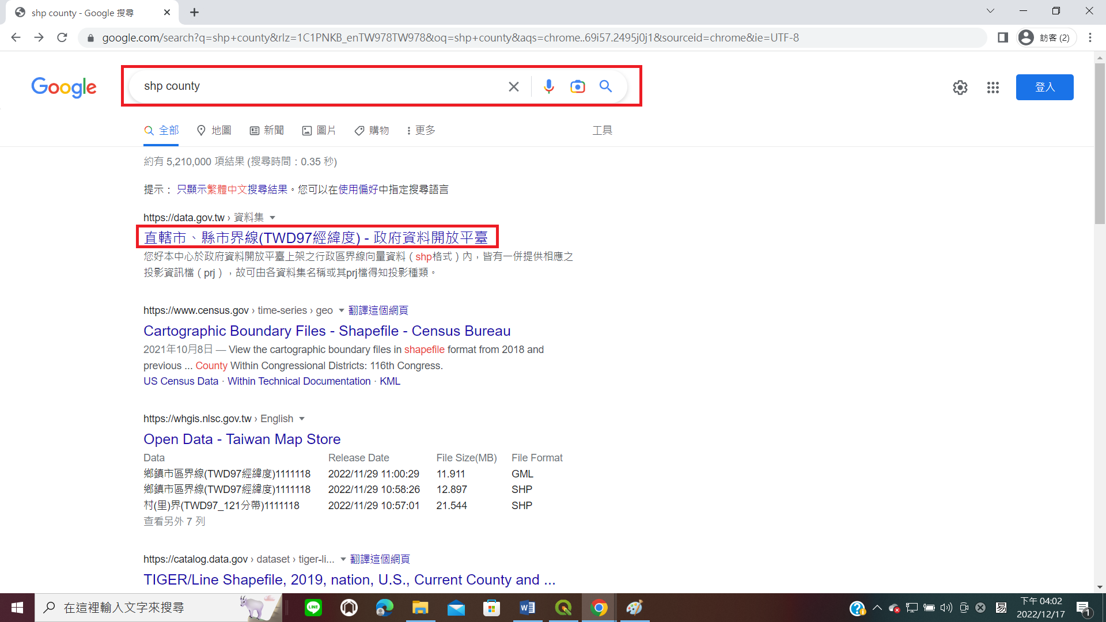Click the 登入 sign-in button
This screenshot has height=622, width=1106.
pyautogui.click(x=1044, y=87)
